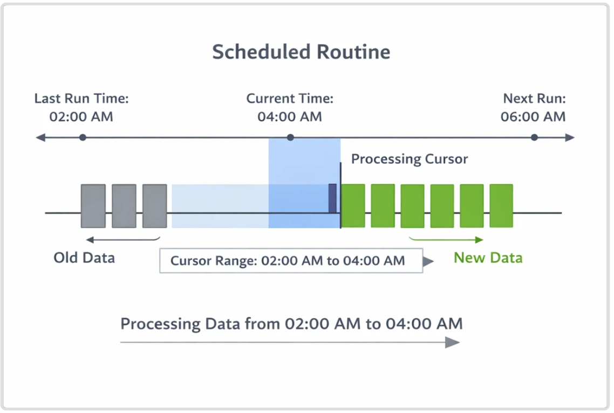Select the middle gray old data block
Image resolution: width=614 pixels, height=413 pixels.
coord(124,206)
